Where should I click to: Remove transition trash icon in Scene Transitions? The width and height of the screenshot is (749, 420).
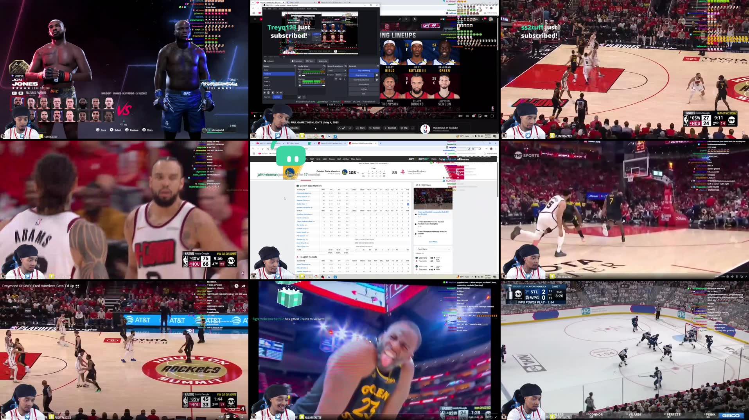click(x=340, y=79)
